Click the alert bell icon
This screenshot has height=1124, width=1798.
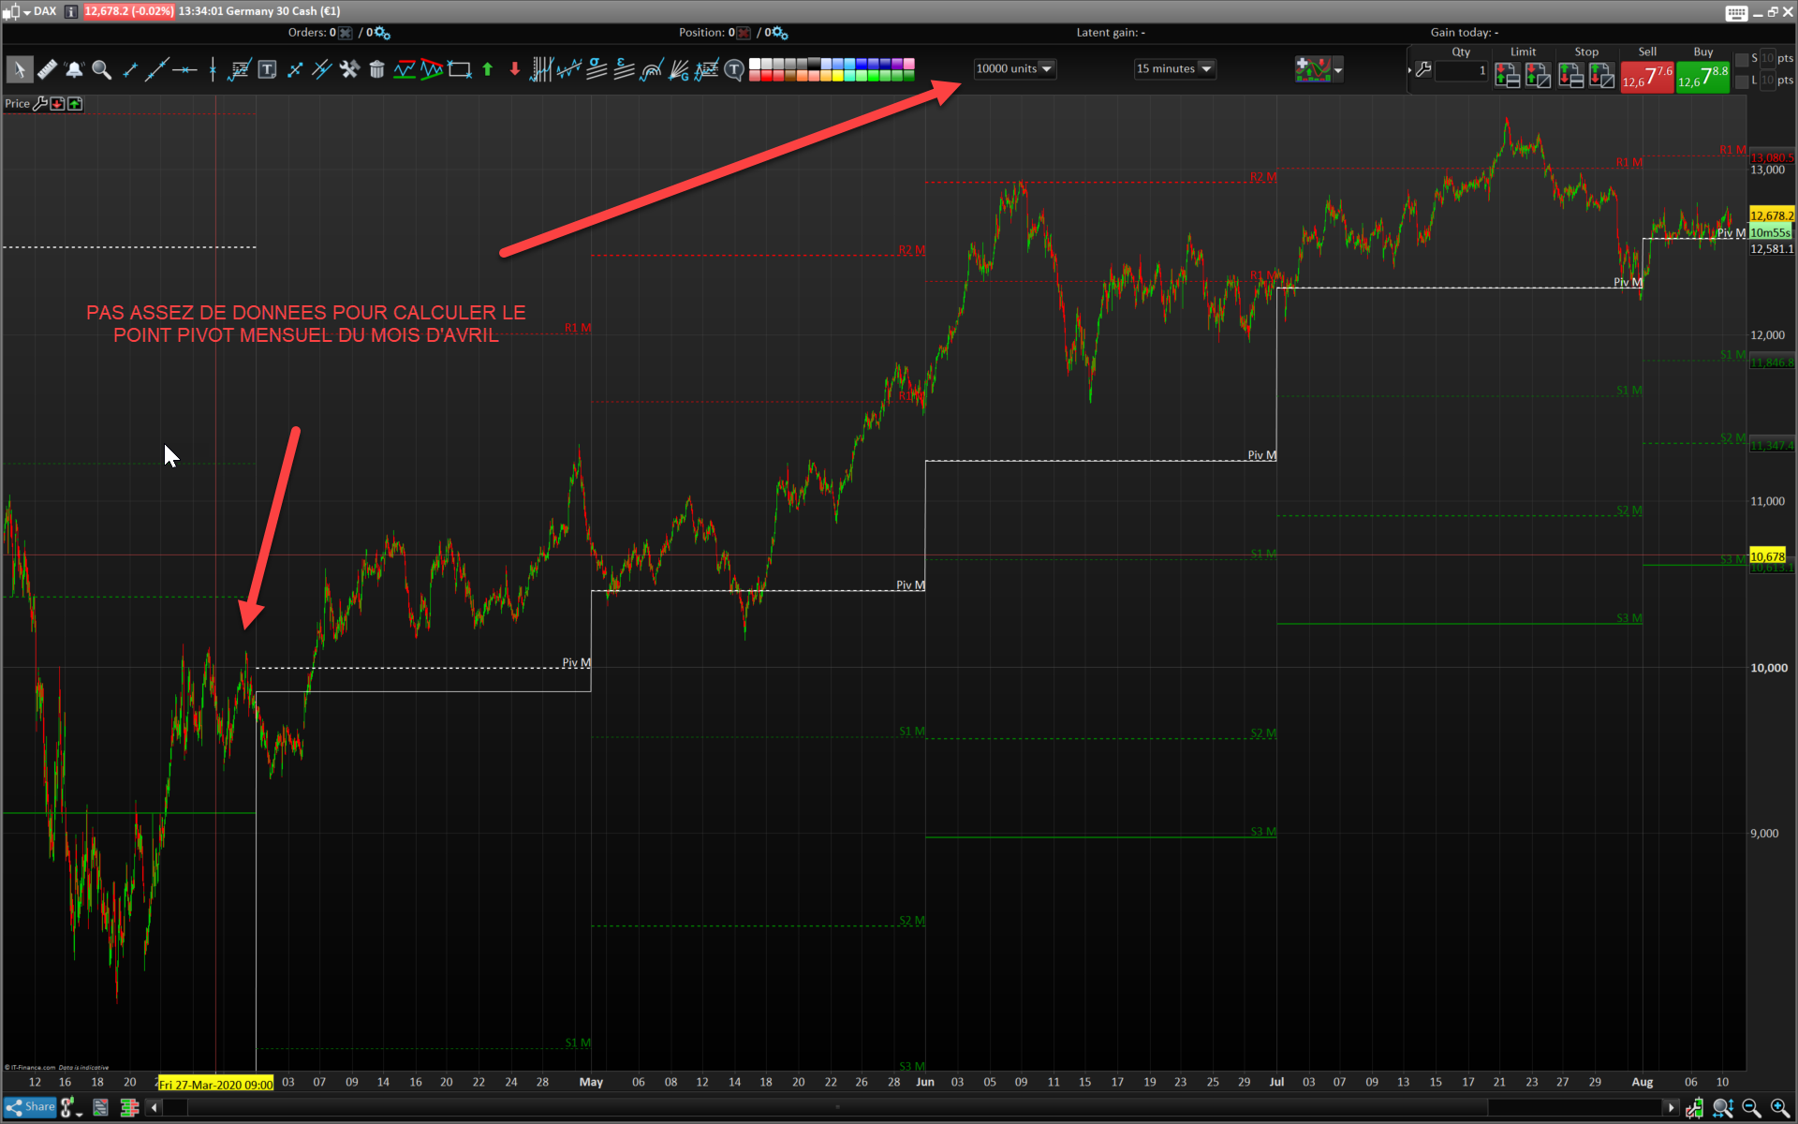tap(74, 69)
